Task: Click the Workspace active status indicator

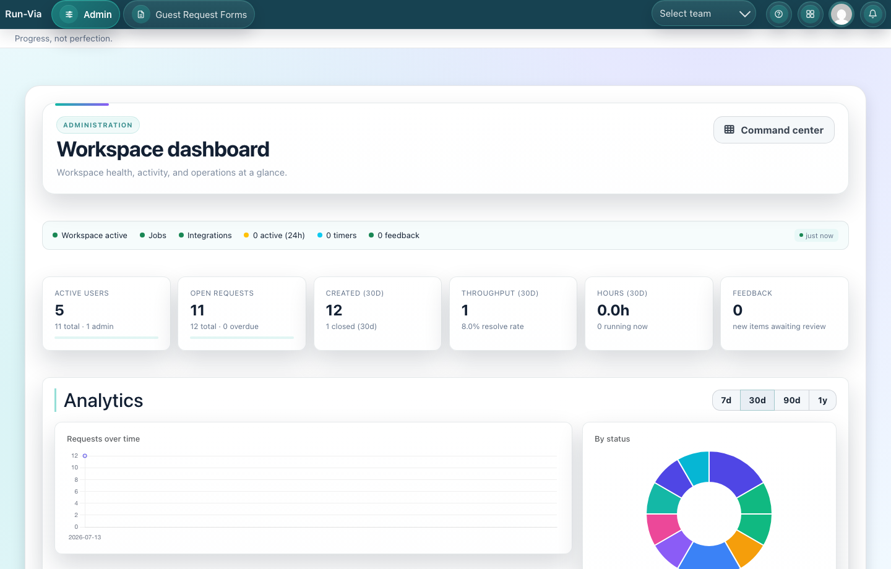Action: pyautogui.click(x=90, y=236)
